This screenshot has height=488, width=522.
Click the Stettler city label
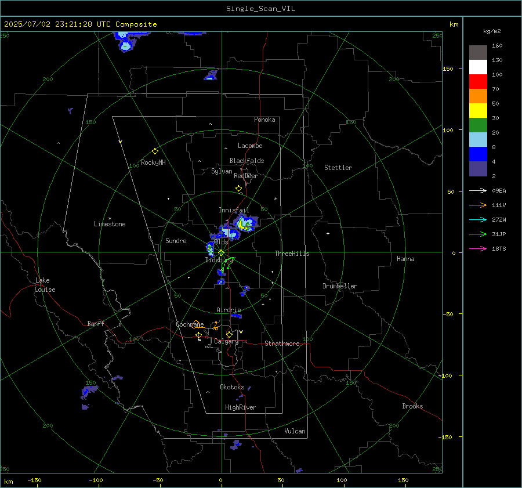click(338, 168)
